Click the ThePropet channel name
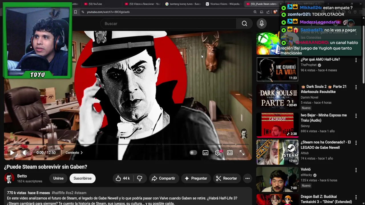The height and width of the screenshot is (205, 365). (x=309, y=65)
